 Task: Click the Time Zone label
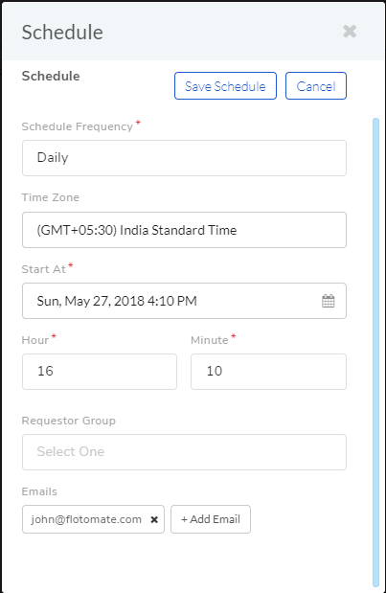50,197
